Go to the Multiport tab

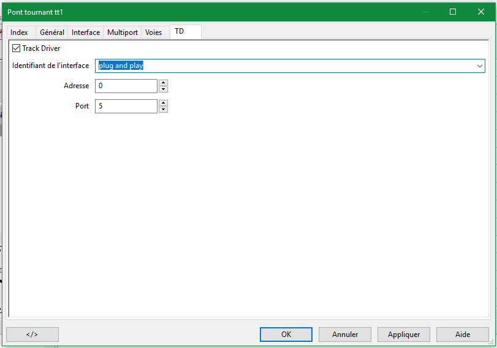[123, 32]
